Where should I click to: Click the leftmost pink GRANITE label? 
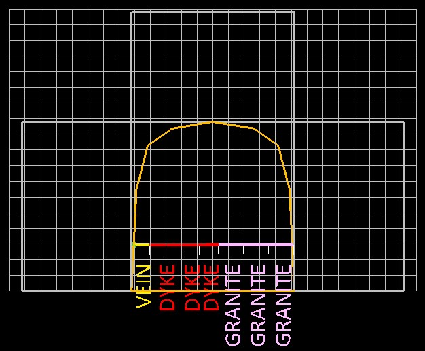pyautogui.click(x=233, y=306)
